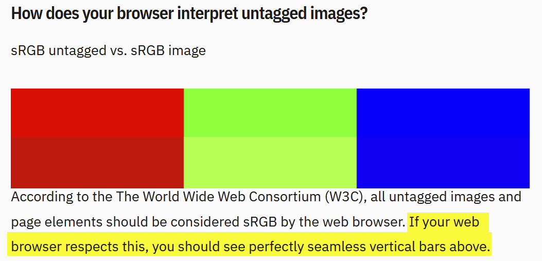Click the yellow highlighted sentence start "If your web"

point(444,222)
